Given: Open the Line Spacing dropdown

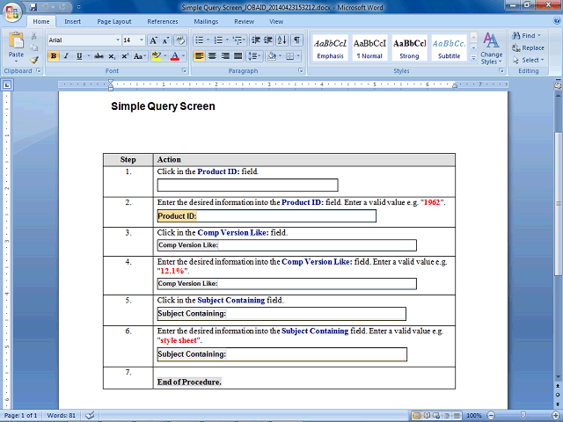Looking at the screenshot, I should [254, 56].
